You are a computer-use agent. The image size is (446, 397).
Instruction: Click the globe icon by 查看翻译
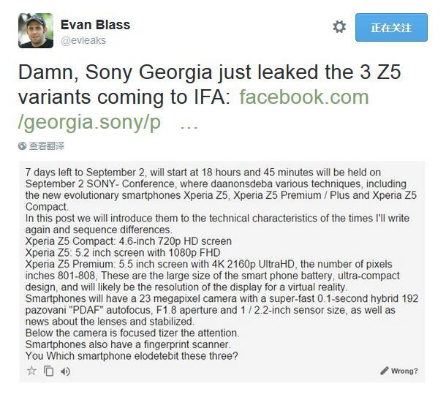click(22, 146)
